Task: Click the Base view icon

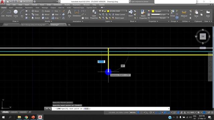Action: (208, 13)
